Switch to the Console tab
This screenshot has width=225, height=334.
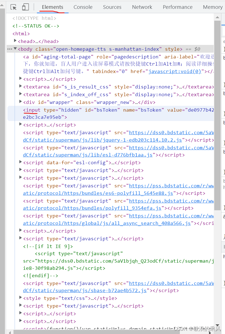[x=83, y=7]
